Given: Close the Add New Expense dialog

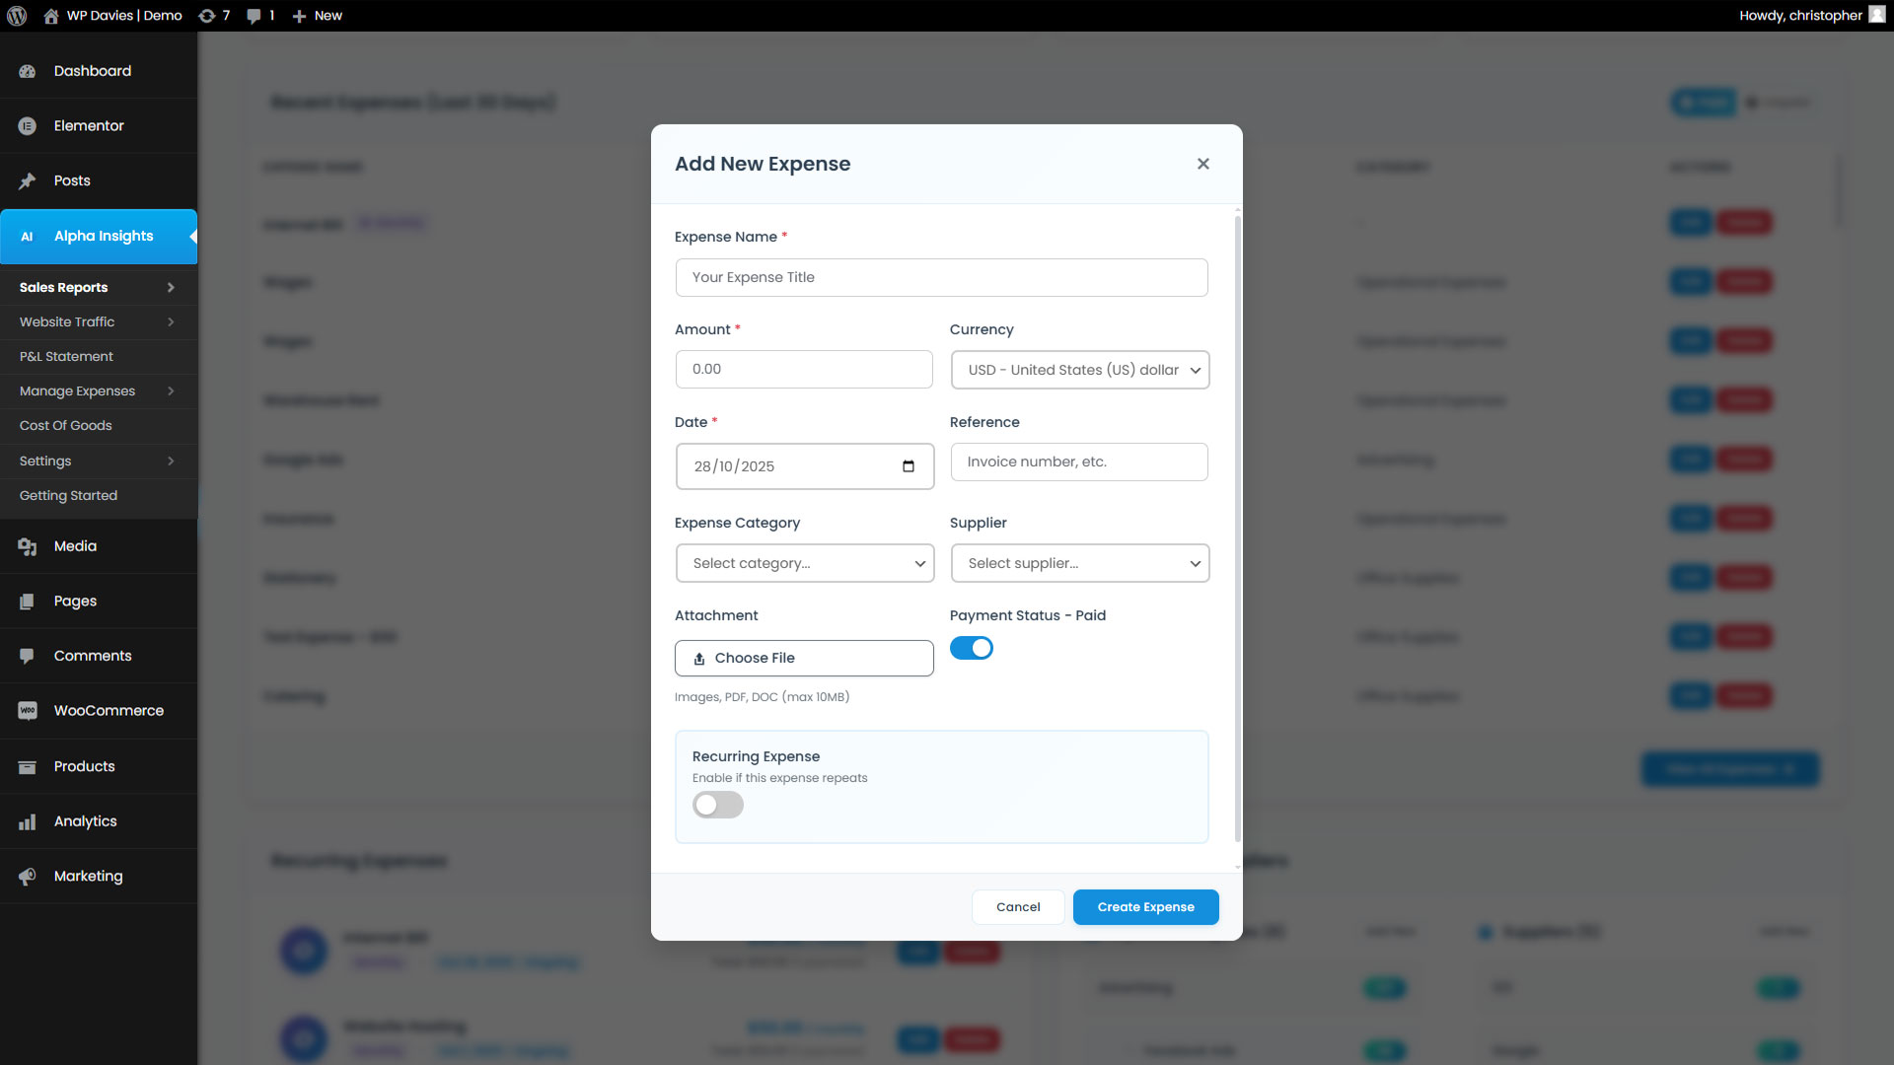Looking at the screenshot, I should [1202, 164].
